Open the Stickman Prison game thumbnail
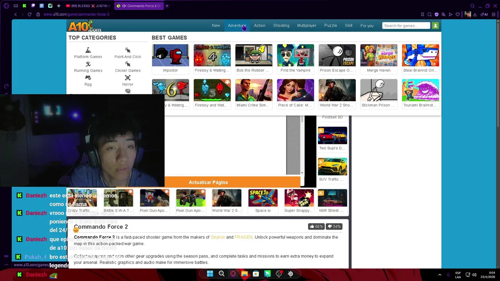Screen dimensions: 500x281 [x=379, y=90]
